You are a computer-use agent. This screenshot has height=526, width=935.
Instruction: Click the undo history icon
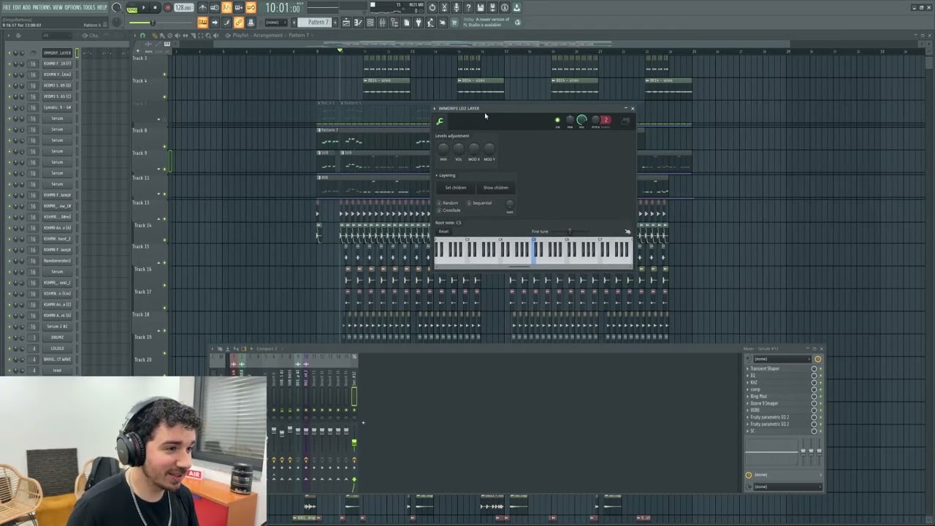coord(432,8)
